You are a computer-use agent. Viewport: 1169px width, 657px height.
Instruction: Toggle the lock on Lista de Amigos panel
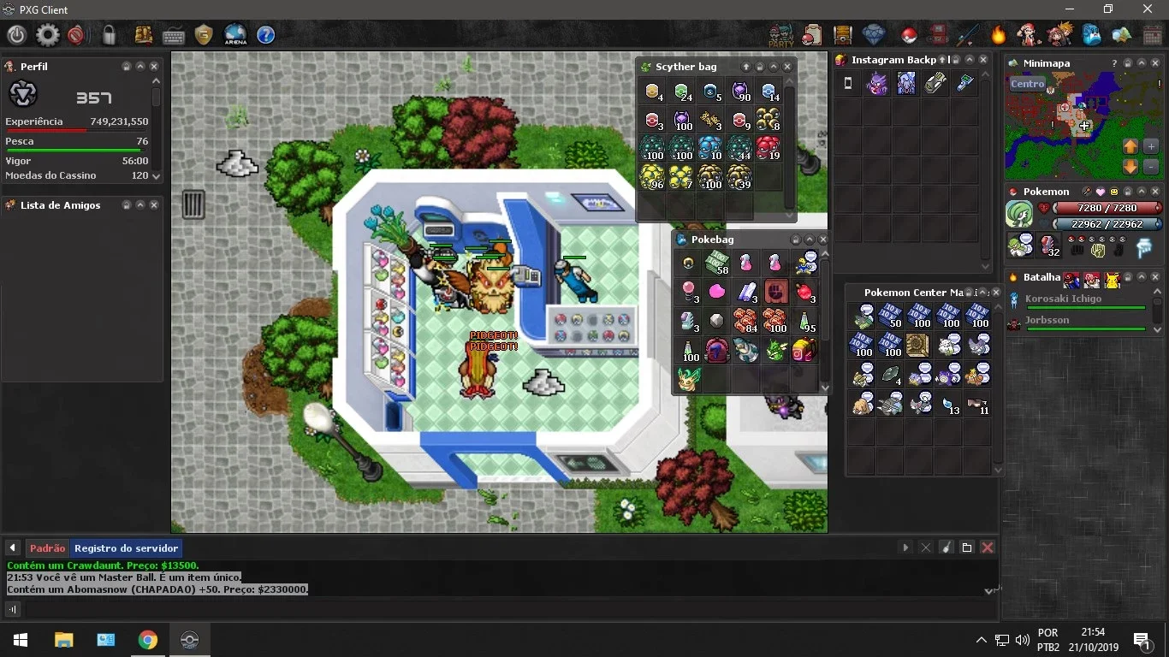click(x=127, y=204)
